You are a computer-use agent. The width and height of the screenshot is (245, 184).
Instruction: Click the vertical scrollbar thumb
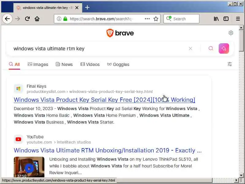pyautogui.click(x=241, y=41)
